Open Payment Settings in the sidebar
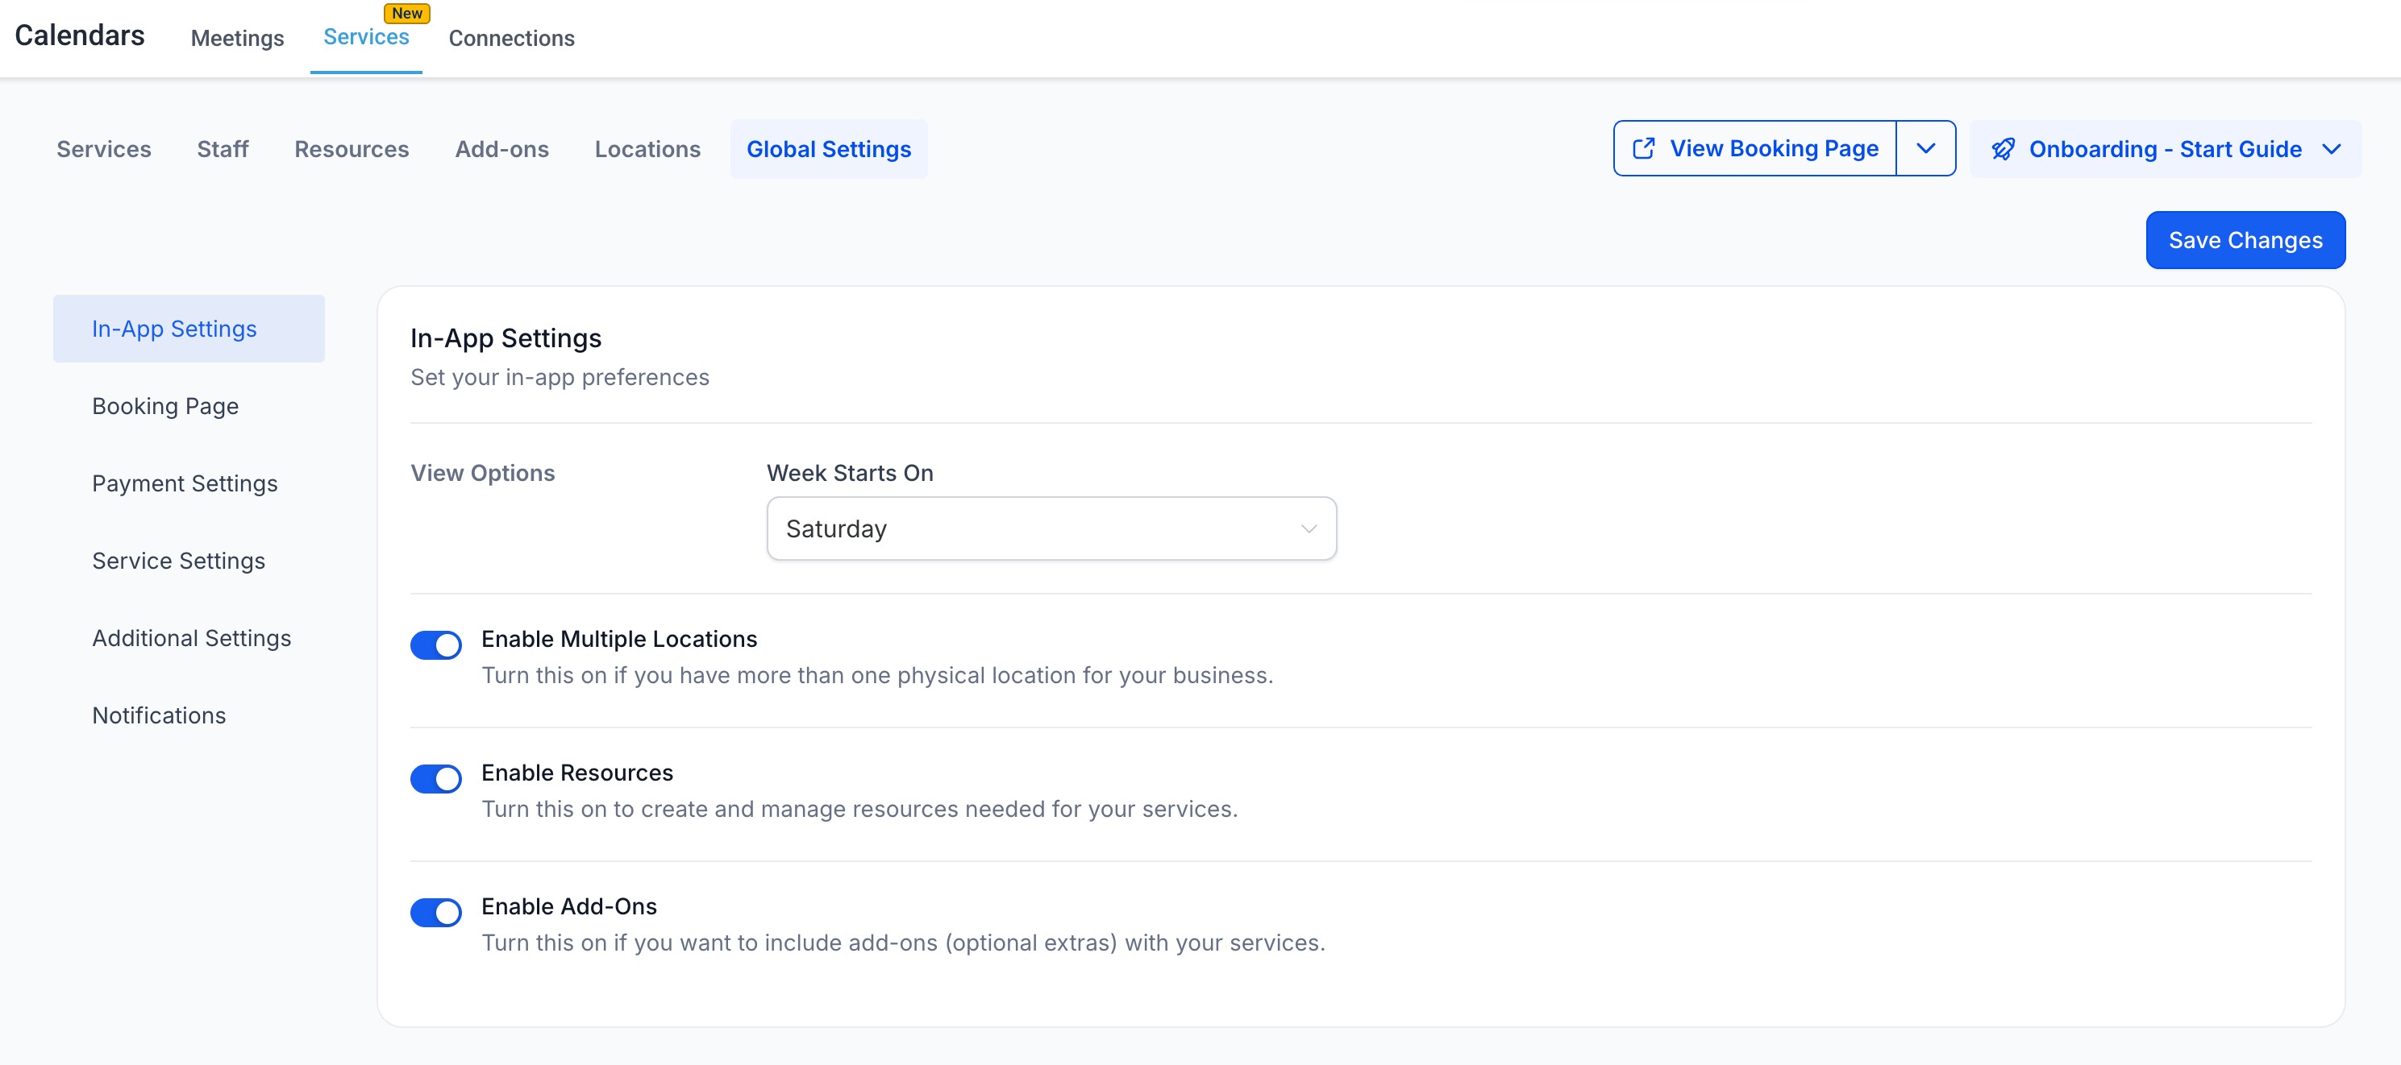Viewport: 2401px width, 1065px height. coord(185,483)
